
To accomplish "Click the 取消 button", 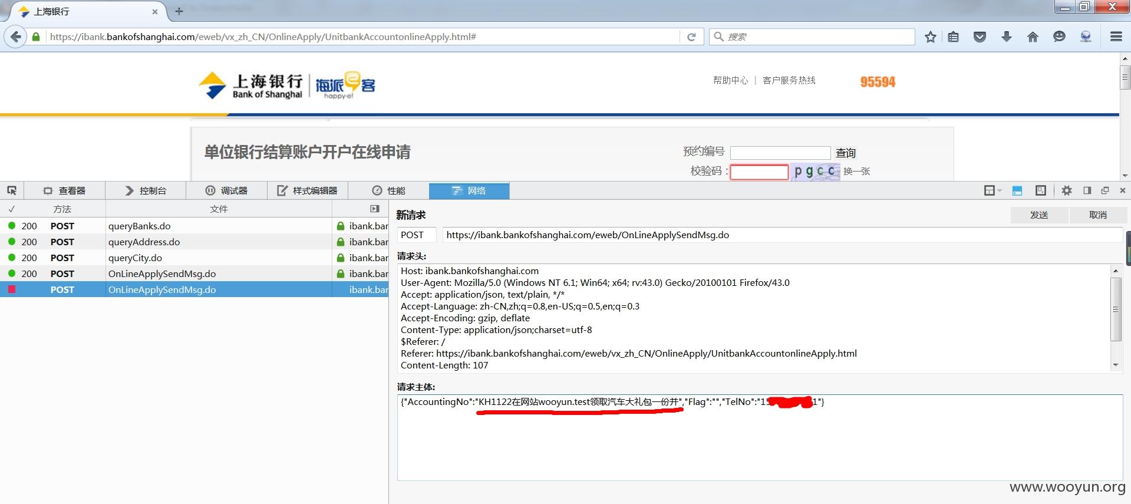I will [1097, 215].
